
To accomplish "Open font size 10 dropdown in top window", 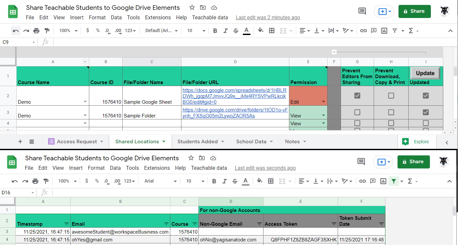I will tap(196, 30).
